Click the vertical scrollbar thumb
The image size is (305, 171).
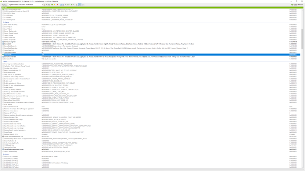click(302, 39)
